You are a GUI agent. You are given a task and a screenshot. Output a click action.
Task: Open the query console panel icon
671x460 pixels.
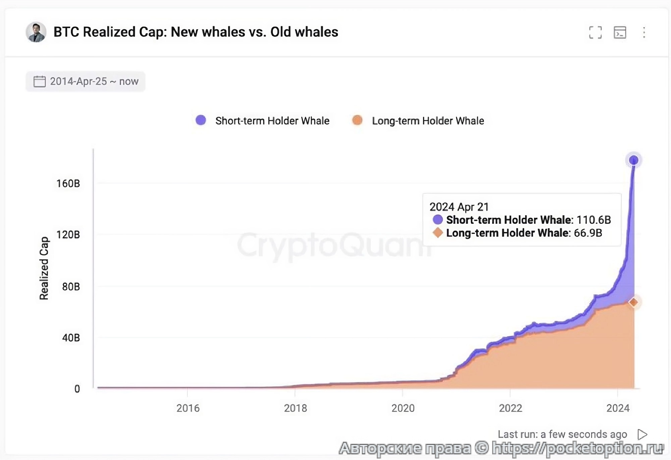click(x=620, y=33)
